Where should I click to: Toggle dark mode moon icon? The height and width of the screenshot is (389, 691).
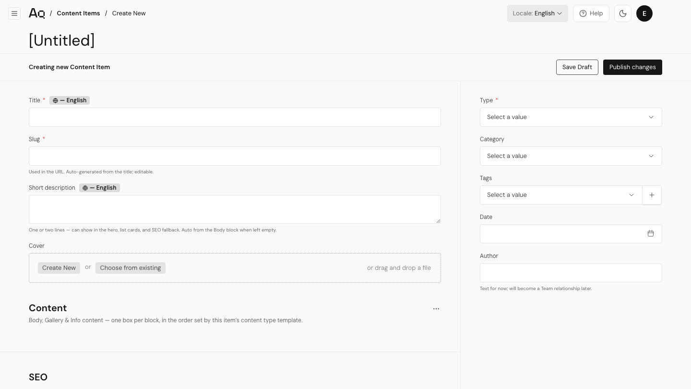coord(623,13)
